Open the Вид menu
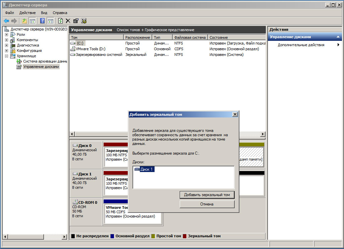This screenshot has width=344, height=249. (x=44, y=13)
